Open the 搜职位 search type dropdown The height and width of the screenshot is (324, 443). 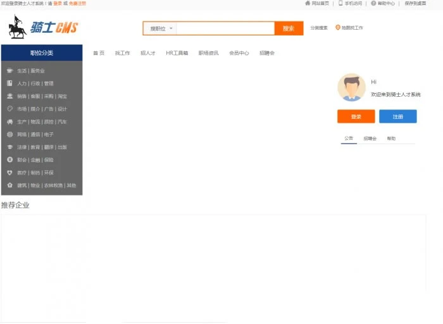click(x=161, y=28)
